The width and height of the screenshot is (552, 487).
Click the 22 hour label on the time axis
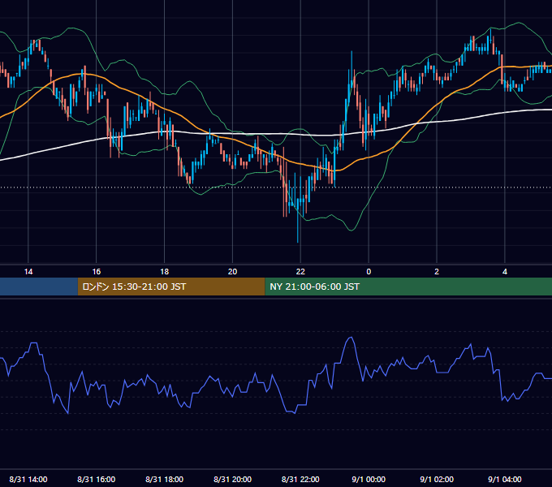coord(300,272)
